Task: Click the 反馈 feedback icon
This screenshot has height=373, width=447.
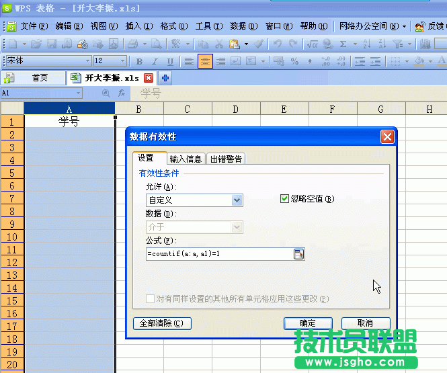Action: pos(419,26)
